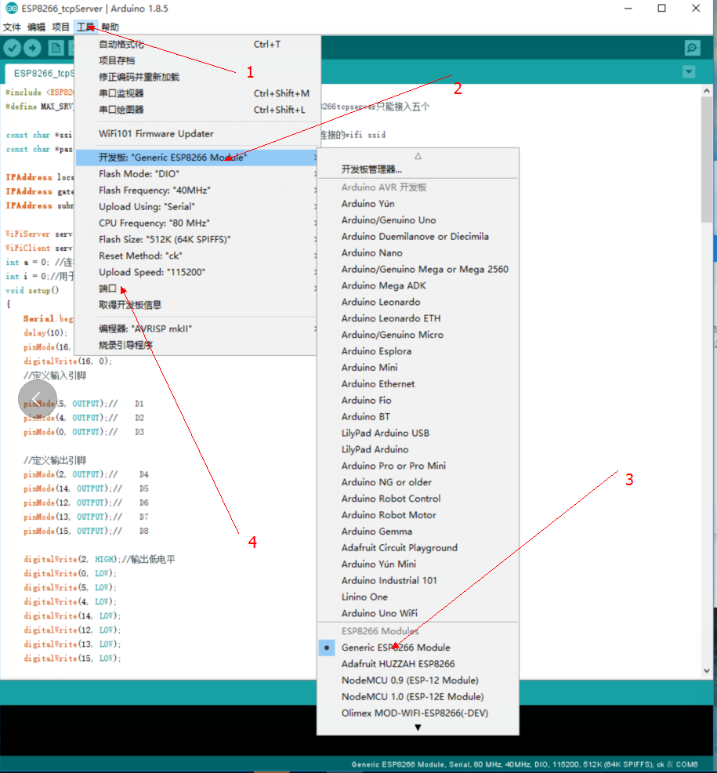The image size is (717, 773).
Task: Click 烧录引导程序 menu entry
Action: [x=197, y=345]
